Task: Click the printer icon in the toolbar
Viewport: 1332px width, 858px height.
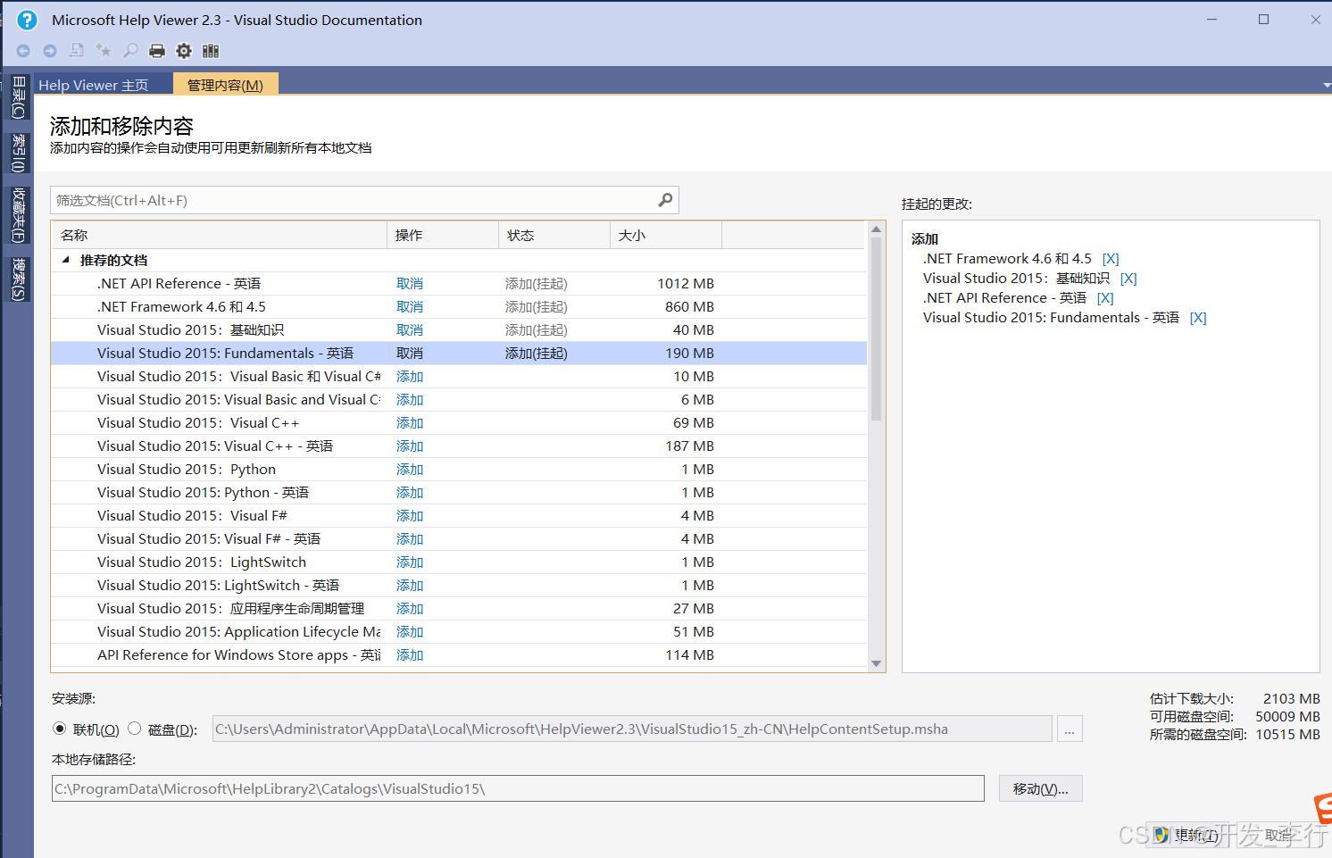Action: (157, 51)
